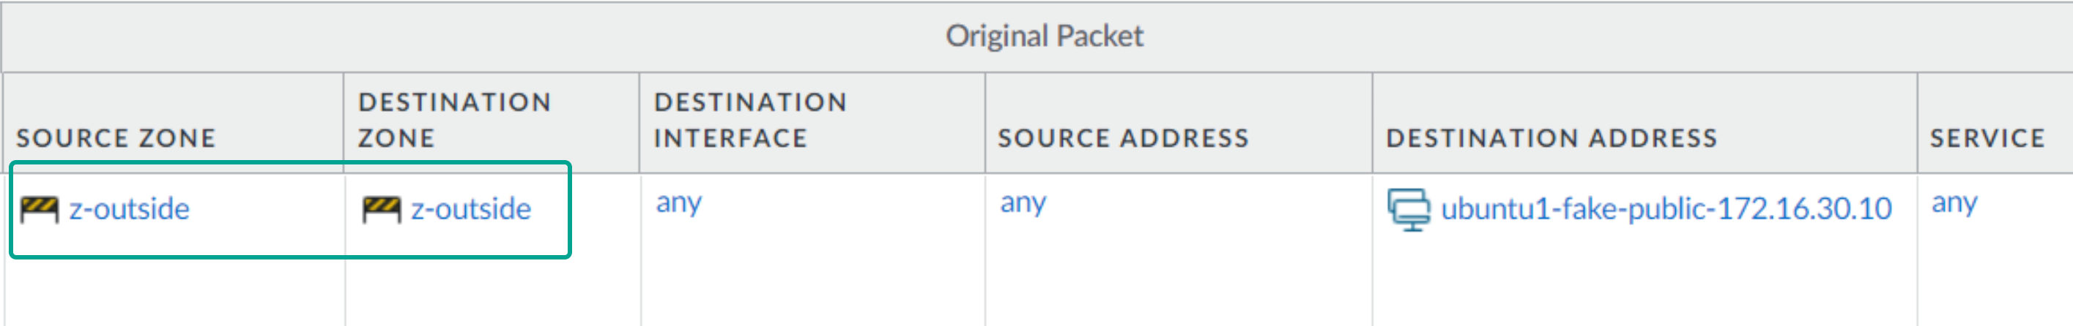The height and width of the screenshot is (326, 2073).
Task: Click the Destination Address column header
Action: click(1551, 138)
